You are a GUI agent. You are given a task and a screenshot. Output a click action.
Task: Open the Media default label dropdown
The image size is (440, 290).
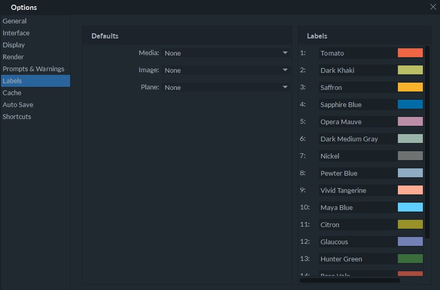pyautogui.click(x=226, y=53)
